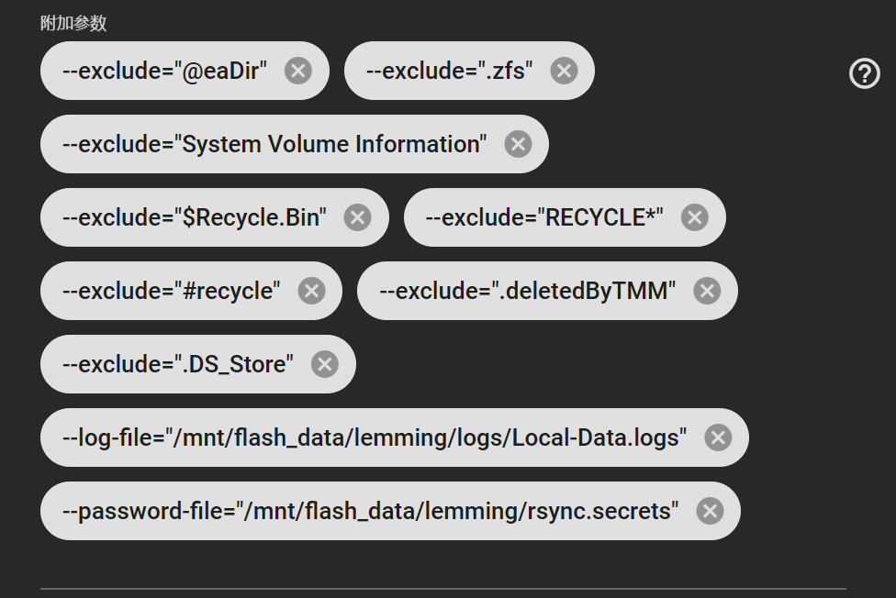Image resolution: width=896 pixels, height=598 pixels.
Task: Remove the .deletedByTMM exclude chip
Action: (x=707, y=291)
